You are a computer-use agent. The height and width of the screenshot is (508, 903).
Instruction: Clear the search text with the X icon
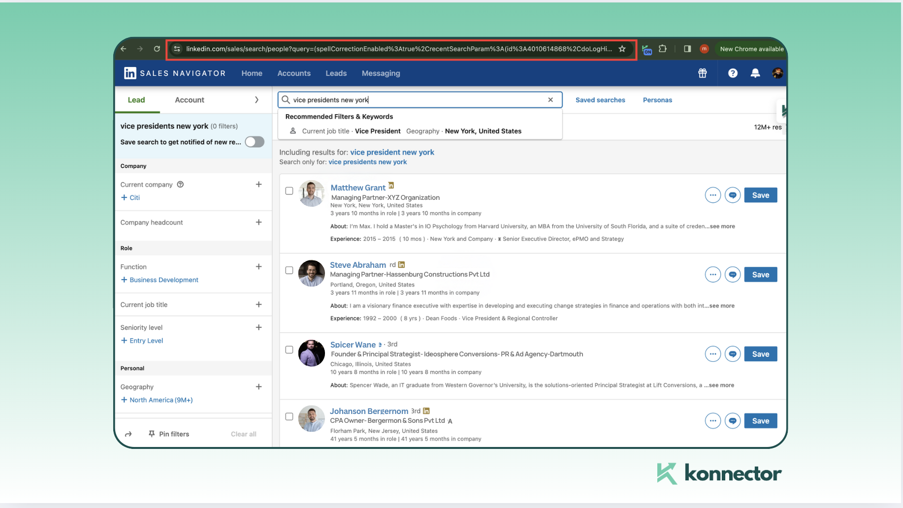pyautogui.click(x=550, y=100)
